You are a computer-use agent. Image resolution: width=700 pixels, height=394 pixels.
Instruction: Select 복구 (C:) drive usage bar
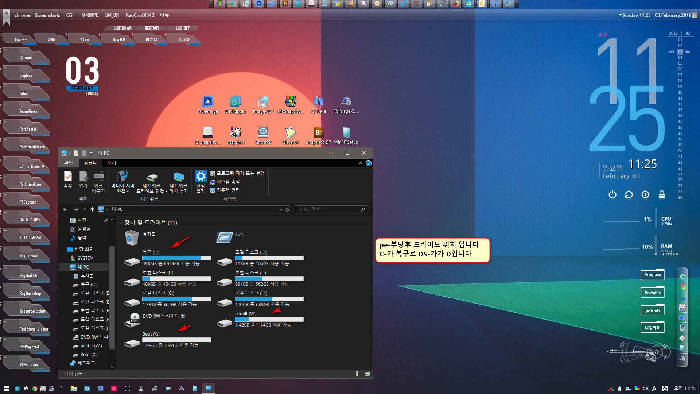176,258
